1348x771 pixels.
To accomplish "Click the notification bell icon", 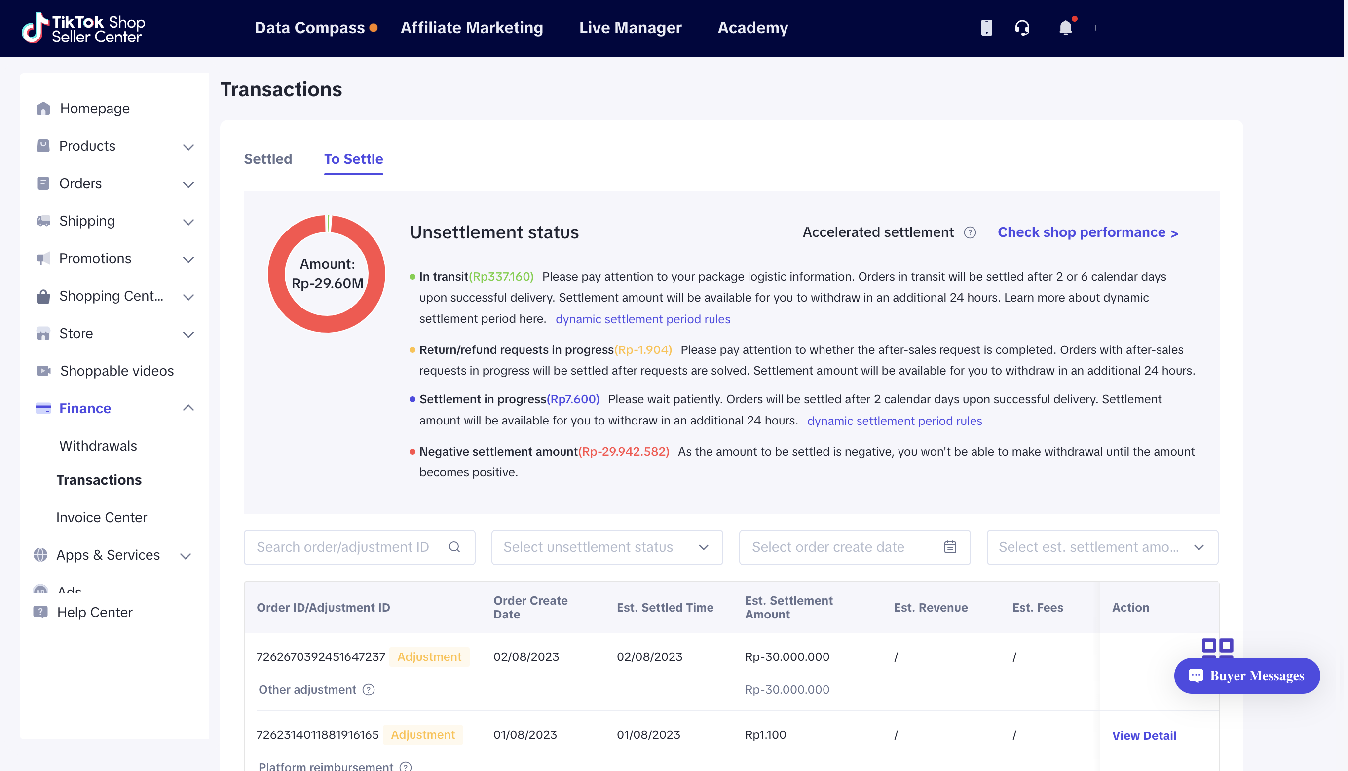I will (x=1065, y=28).
